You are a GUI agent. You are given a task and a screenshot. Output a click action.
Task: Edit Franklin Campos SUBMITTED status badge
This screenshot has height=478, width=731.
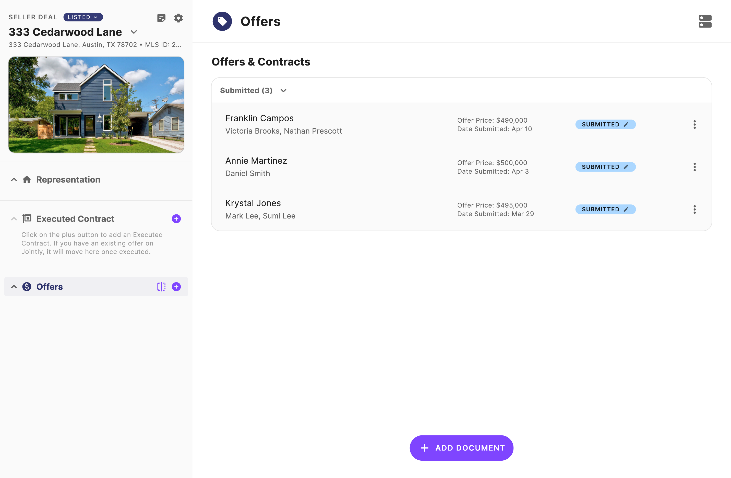pyautogui.click(x=605, y=124)
